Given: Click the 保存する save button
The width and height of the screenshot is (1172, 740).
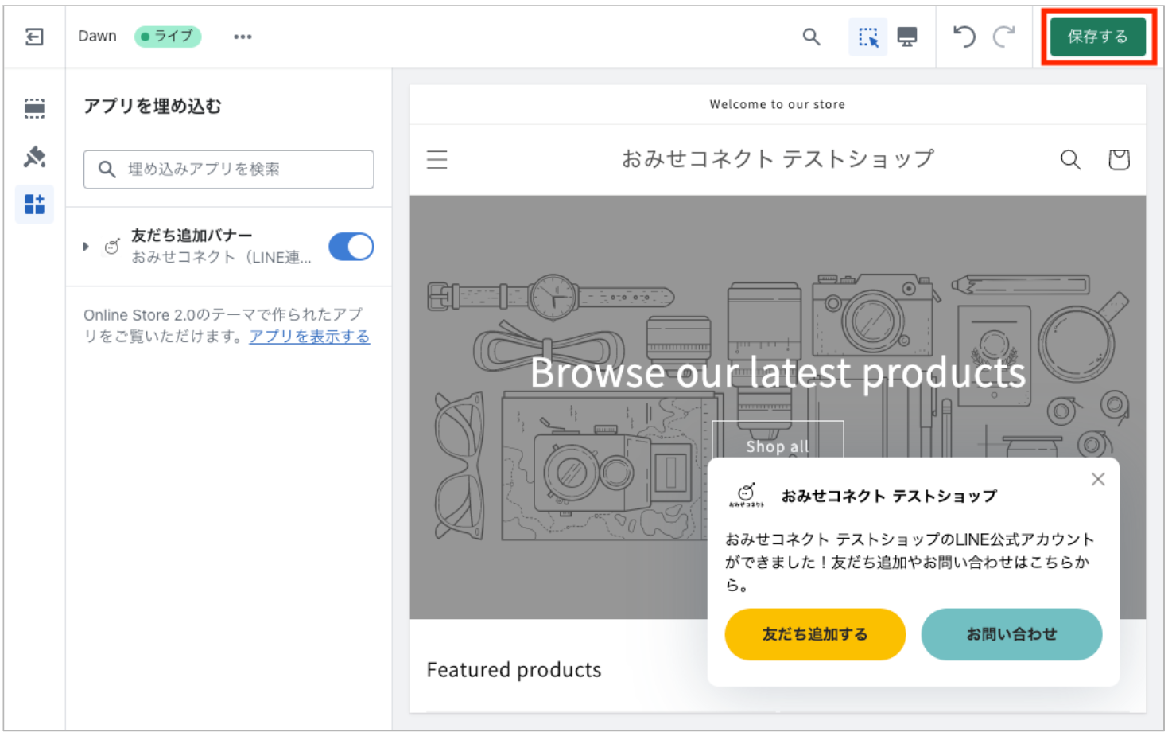Looking at the screenshot, I should point(1097,37).
